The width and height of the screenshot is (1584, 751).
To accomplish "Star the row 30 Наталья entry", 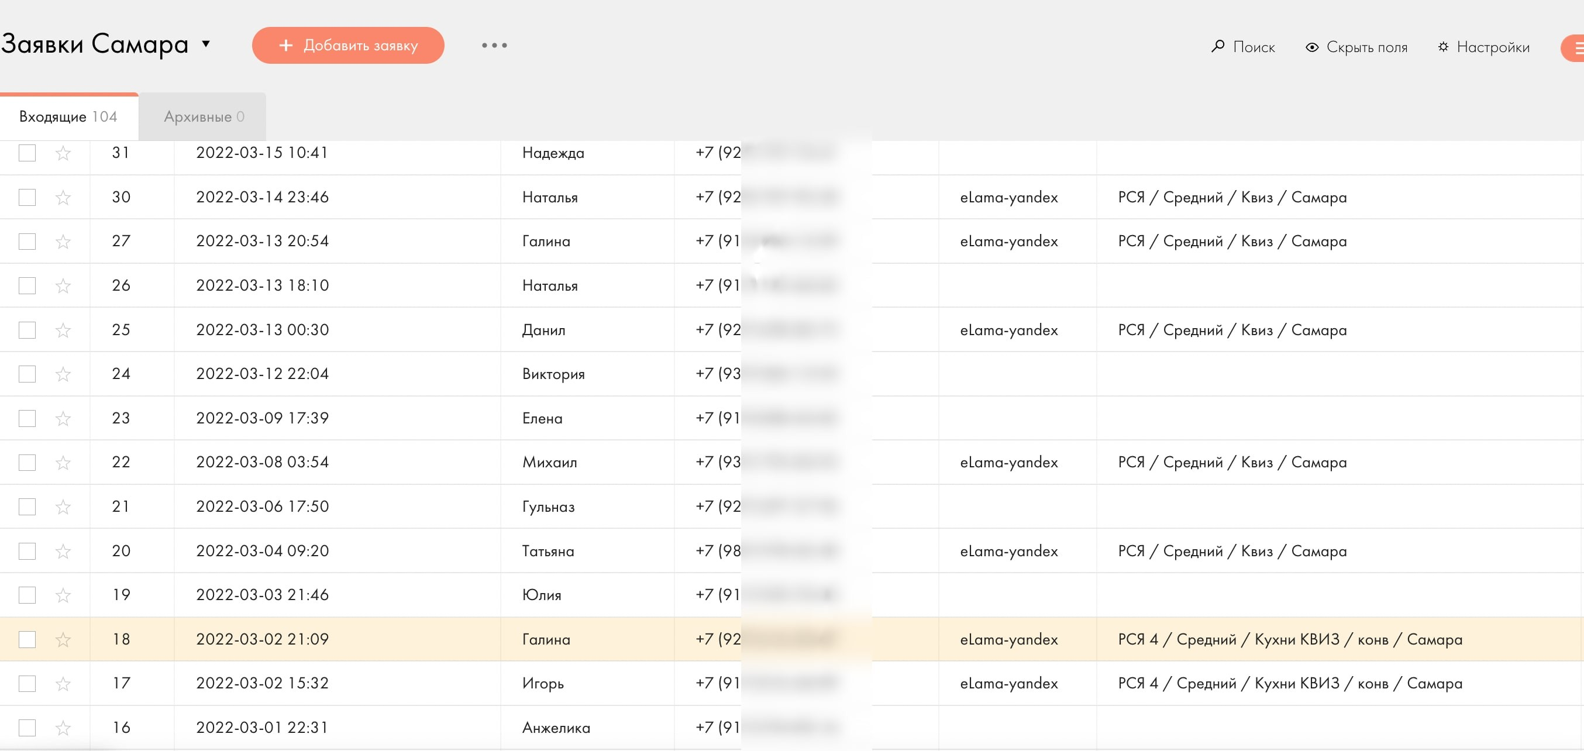I will (63, 198).
